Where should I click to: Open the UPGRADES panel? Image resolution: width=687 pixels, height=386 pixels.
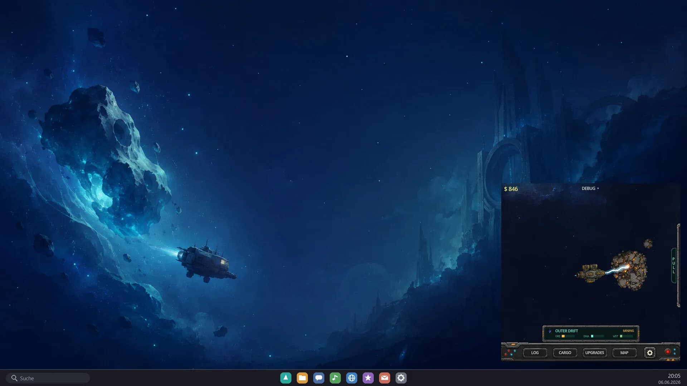tap(595, 353)
